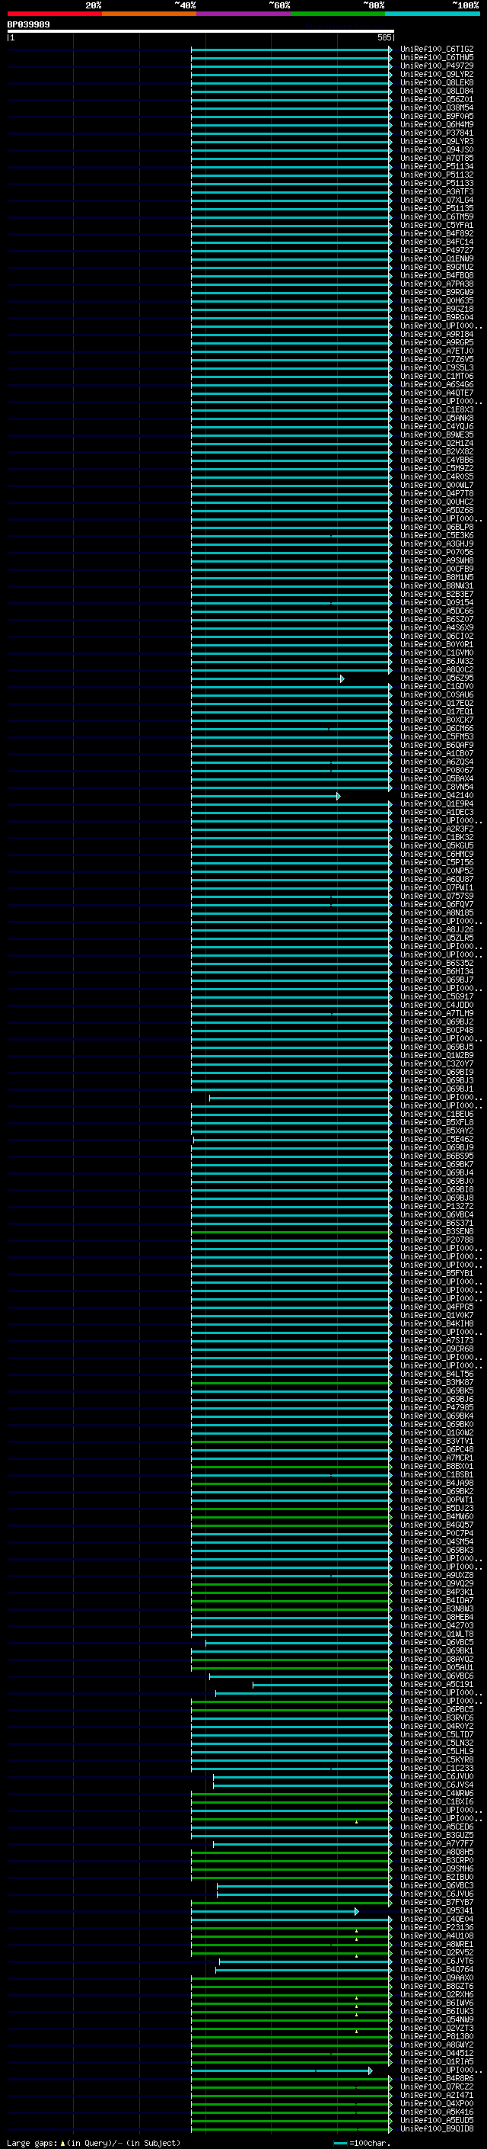This screenshot has height=2149, width=487.
Task: Select the UniRef100_B4FC14 label
Action: click(436, 242)
